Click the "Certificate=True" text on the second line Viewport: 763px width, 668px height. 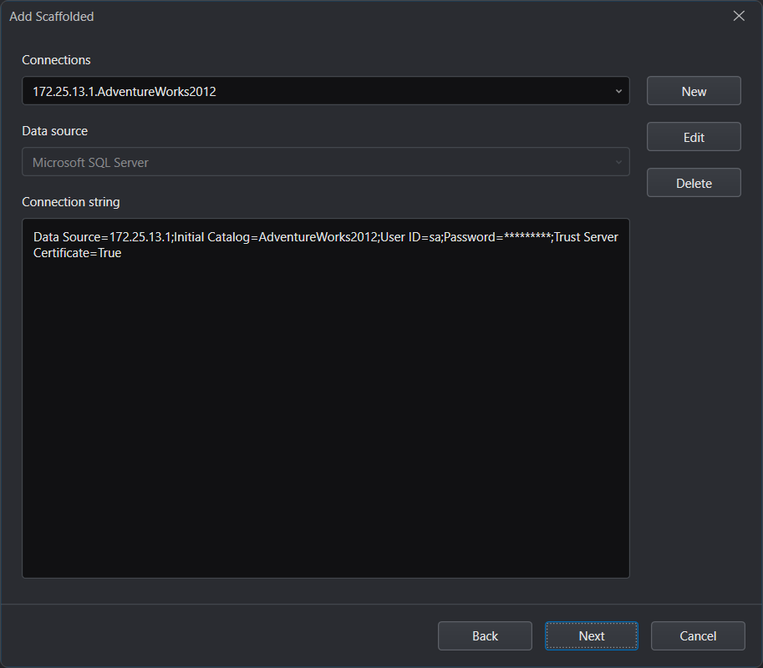point(77,253)
